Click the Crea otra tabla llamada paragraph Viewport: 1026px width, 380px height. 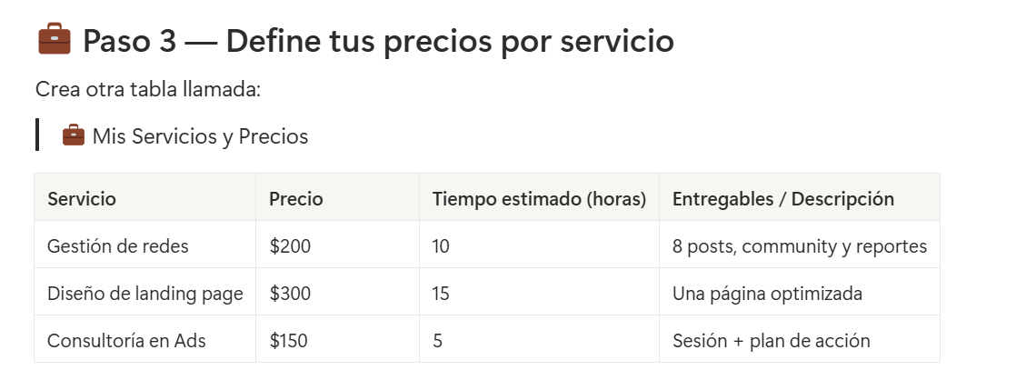[x=148, y=89]
